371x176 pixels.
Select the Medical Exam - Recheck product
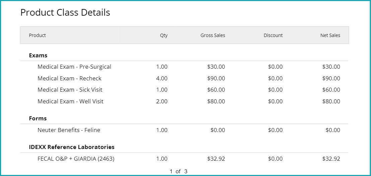pos(69,78)
